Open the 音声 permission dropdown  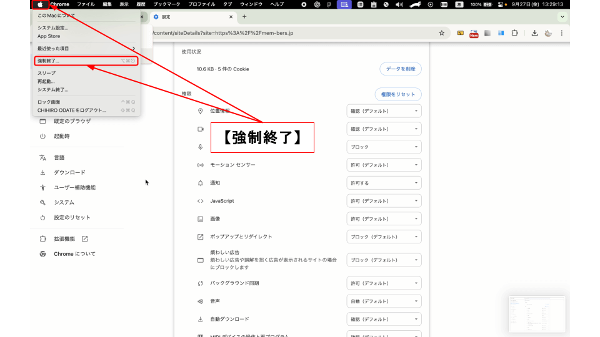(384, 301)
